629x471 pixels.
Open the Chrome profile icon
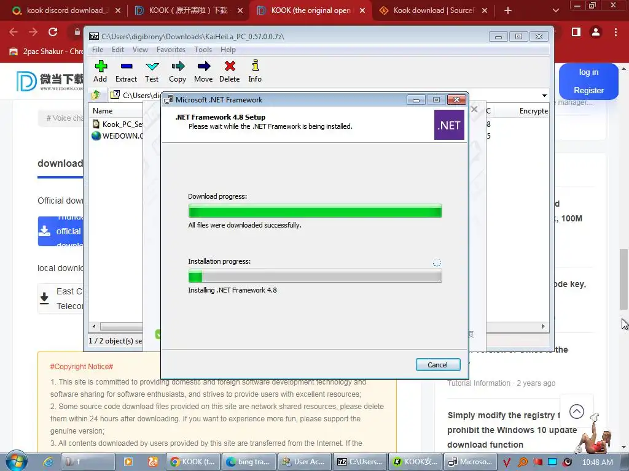596,32
